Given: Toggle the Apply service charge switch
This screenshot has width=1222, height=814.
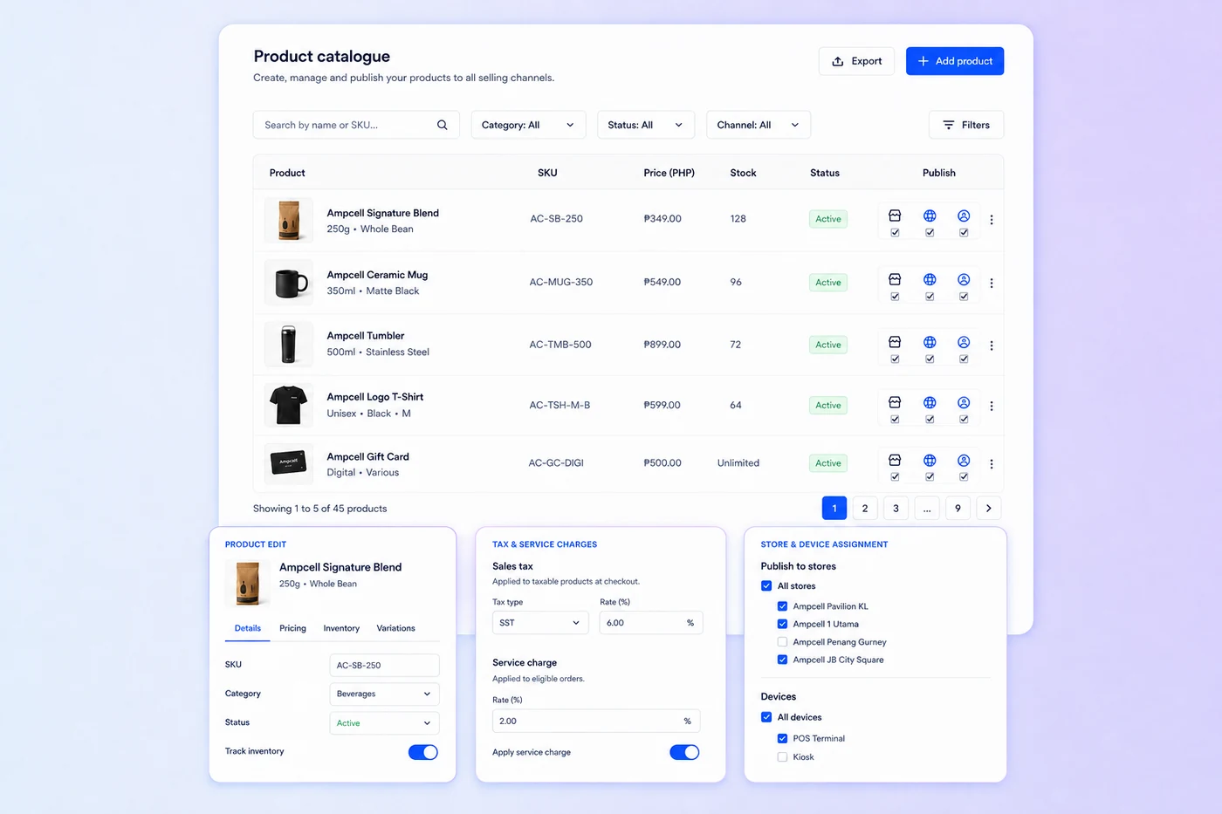Looking at the screenshot, I should click(684, 752).
